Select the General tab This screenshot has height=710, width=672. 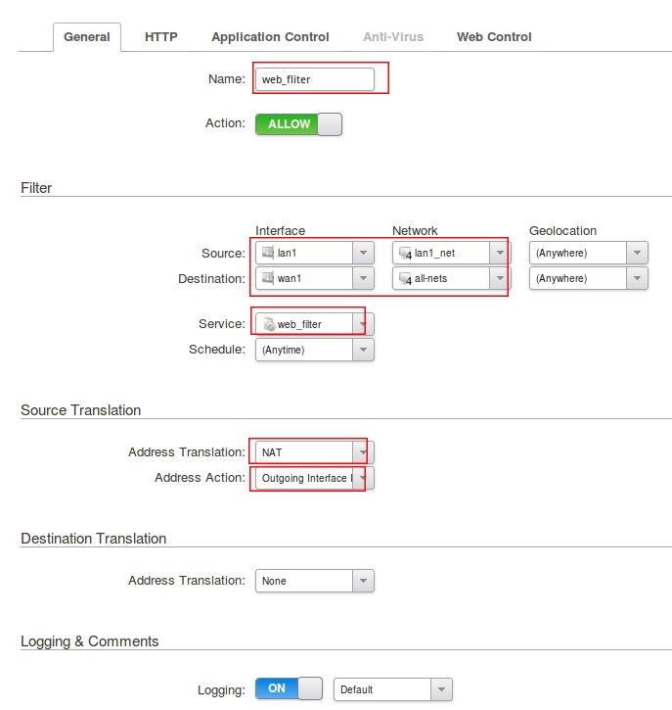click(86, 37)
